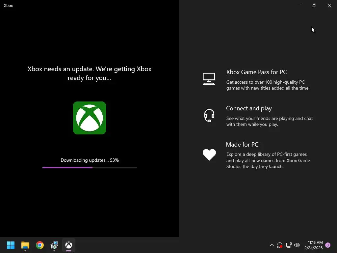The width and height of the screenshot is (337, 253).
Task: Click the 'Made for PC' heading
Action: tap(242, 145)
